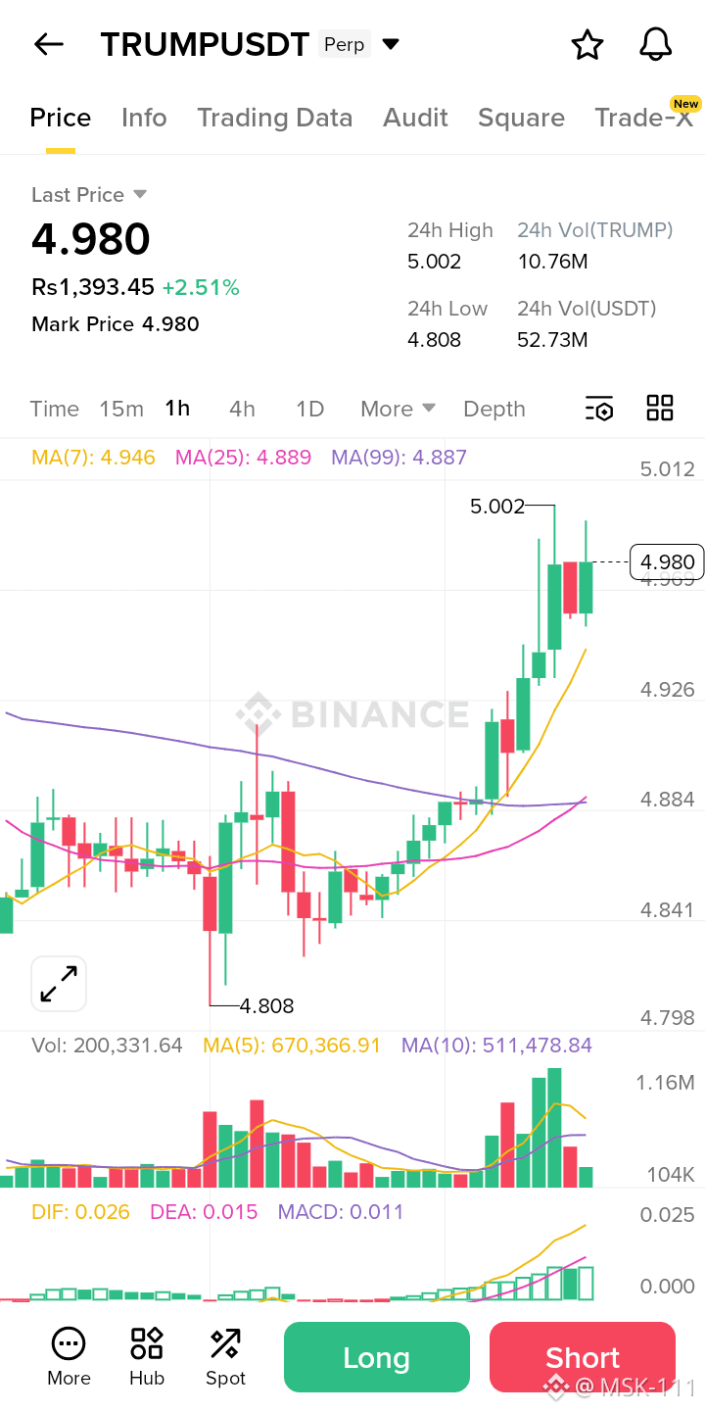Tap the green Long button
The height and width of the screenshot is (1412, 705).
(377, 1357)
